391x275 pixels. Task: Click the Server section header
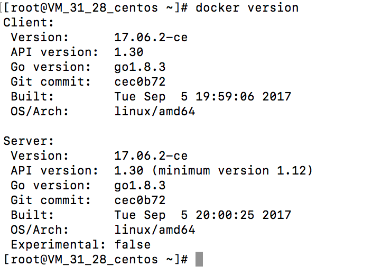click(29, 141)
